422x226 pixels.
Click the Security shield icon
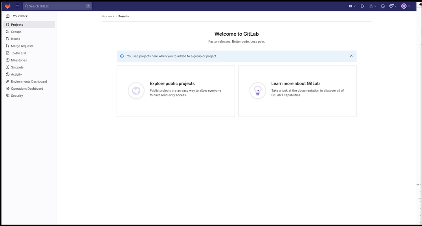point(7,96)
